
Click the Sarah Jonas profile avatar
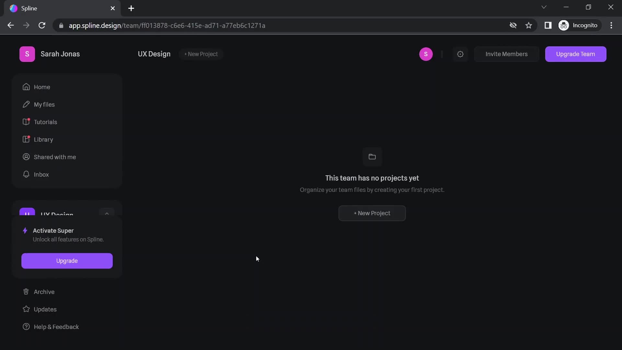click(x=27, y=54)
